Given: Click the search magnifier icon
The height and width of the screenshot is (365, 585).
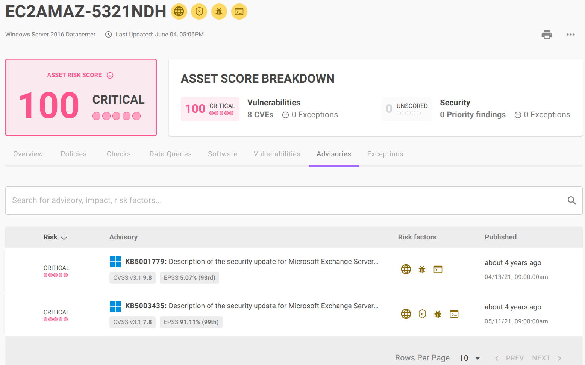Looking at the screenshot, I should click(x=571, y=200).
